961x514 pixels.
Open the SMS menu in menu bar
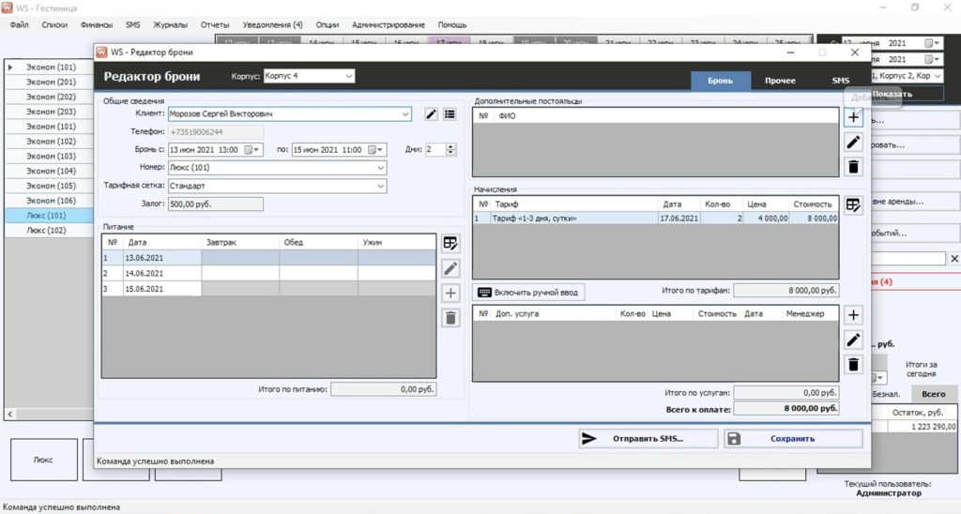[133, 25]
